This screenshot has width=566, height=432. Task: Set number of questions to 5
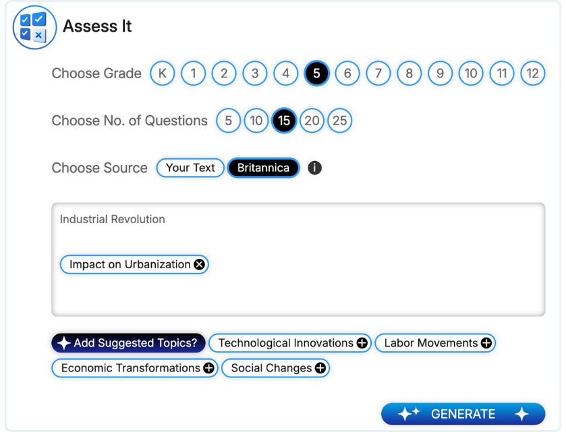coord(229,121)
